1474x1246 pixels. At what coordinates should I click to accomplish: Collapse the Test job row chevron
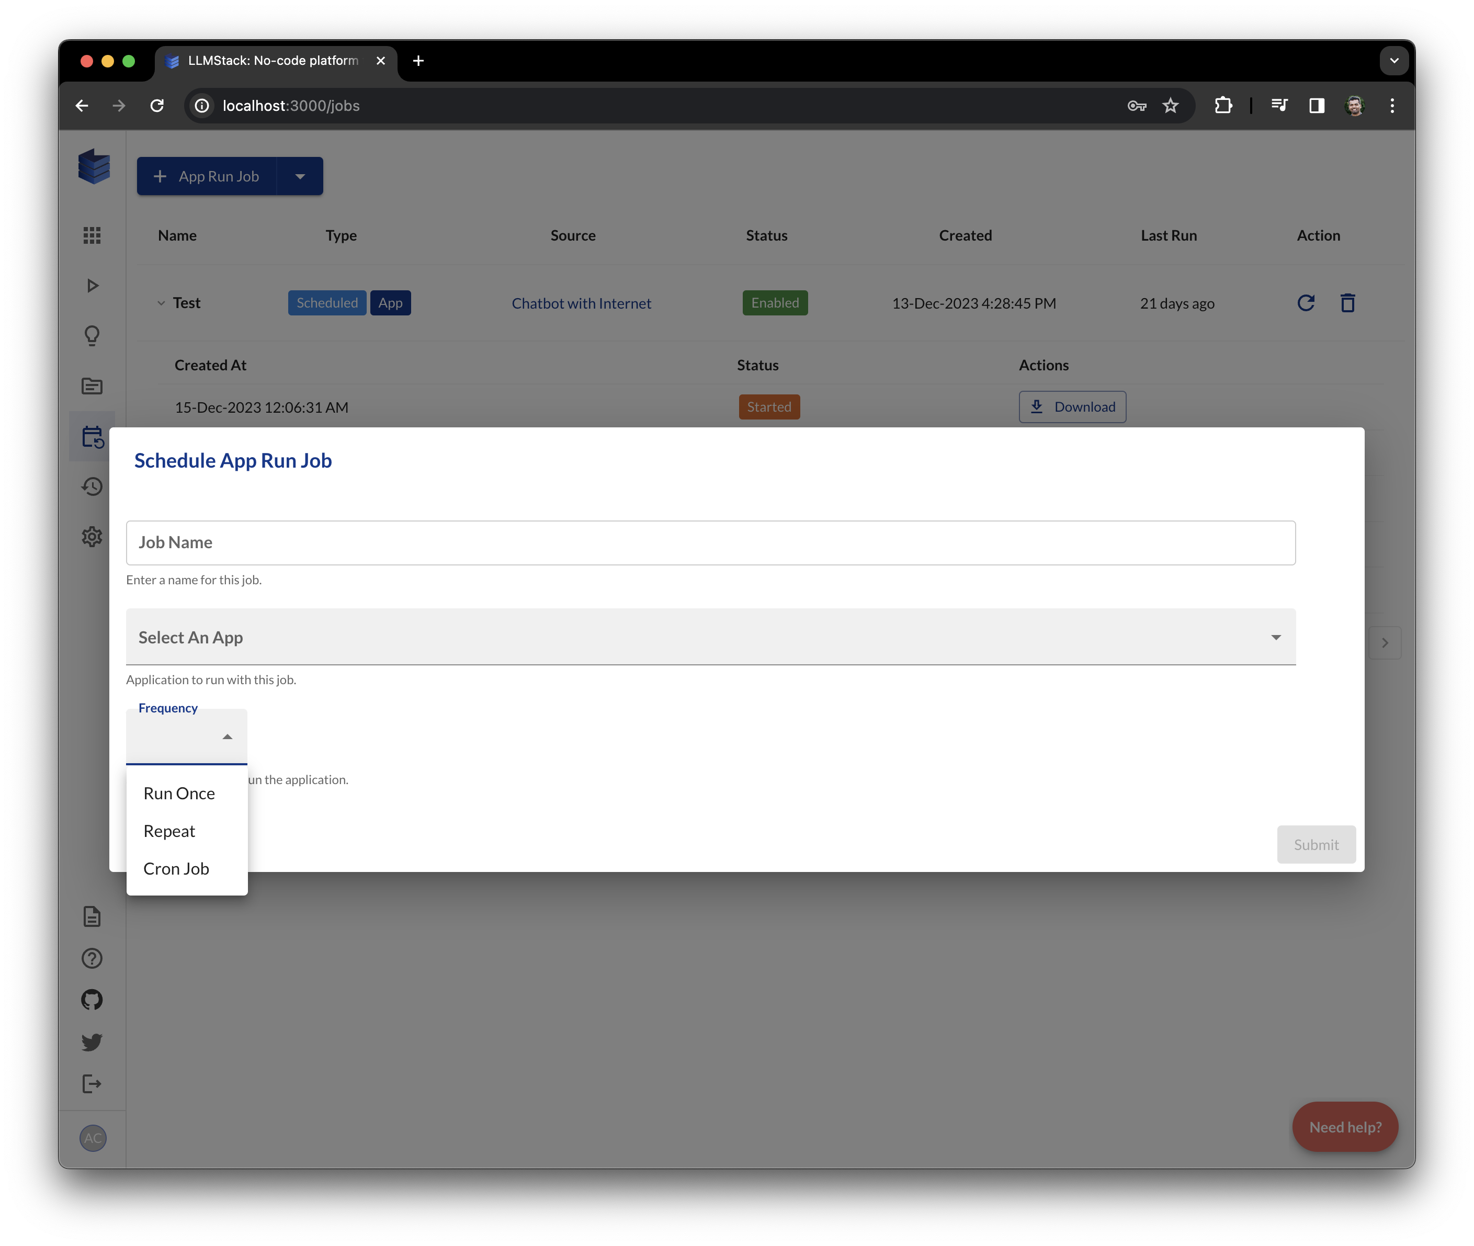coord(161,304)
